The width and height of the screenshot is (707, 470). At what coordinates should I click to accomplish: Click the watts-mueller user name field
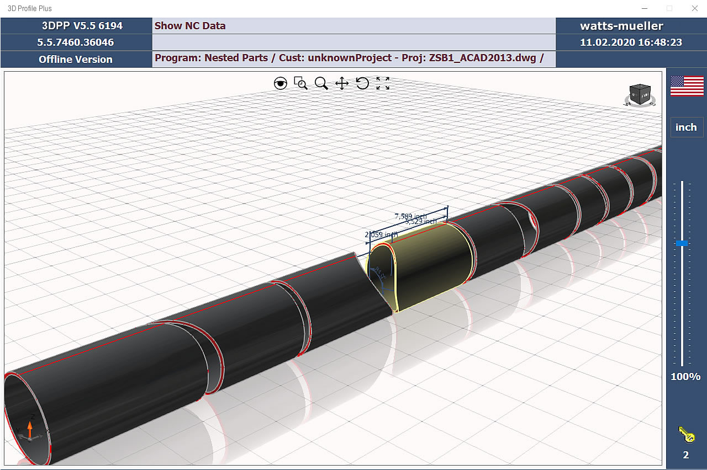pyautogui.click(x=621, y=26)
